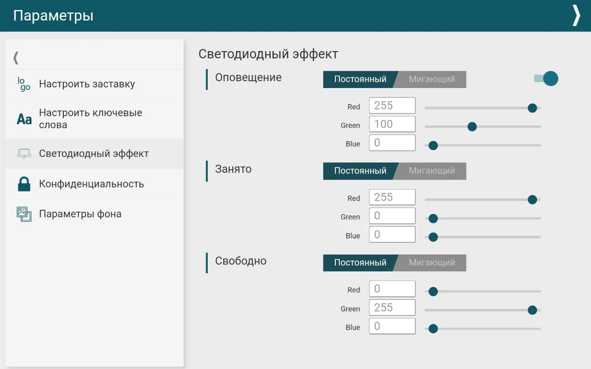Viewport: 591px width, 369px height.
Task: Disable the Оповещение LED toggle switch
Action: pyautogui.click(x=546, y=79)
